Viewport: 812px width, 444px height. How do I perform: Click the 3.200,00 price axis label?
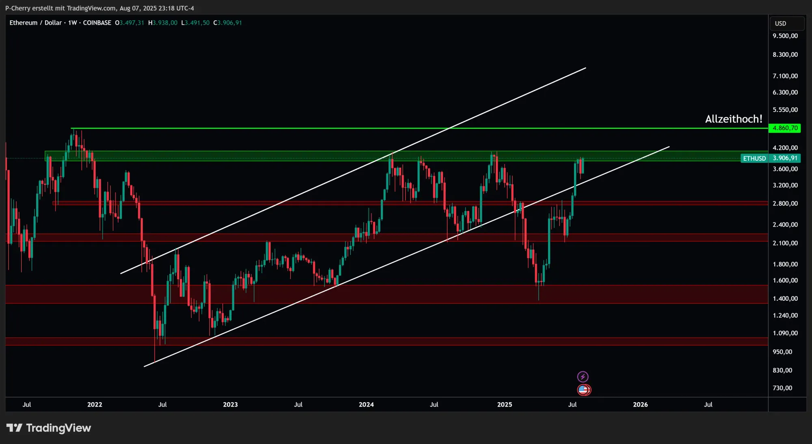tap(785, 185)
